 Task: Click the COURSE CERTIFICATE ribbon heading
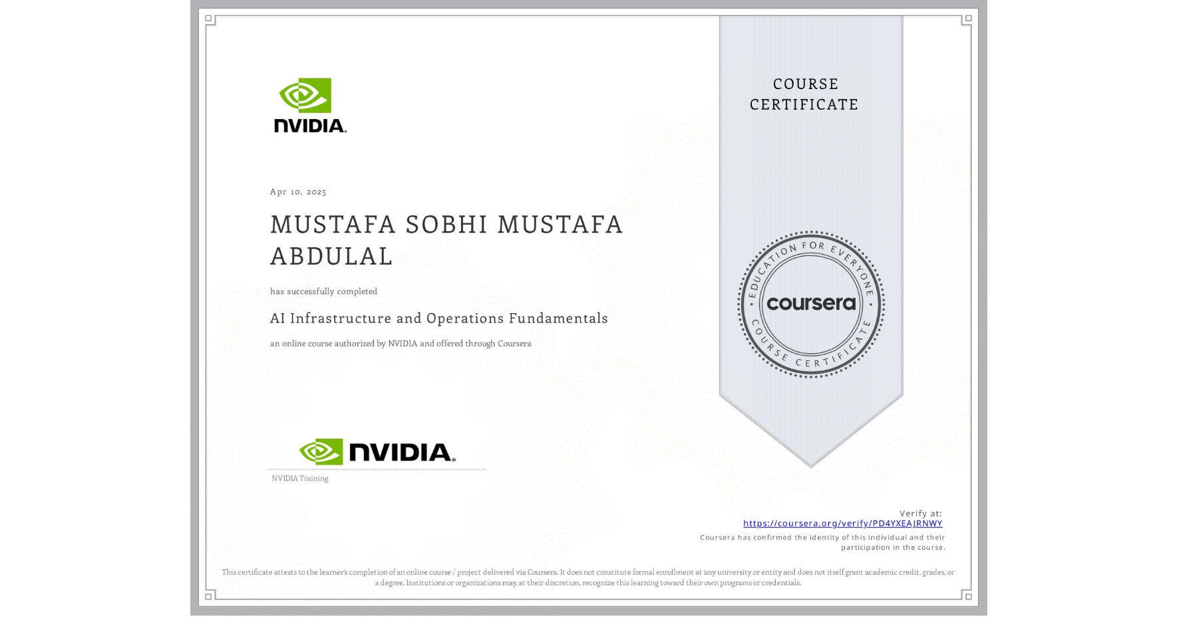tap(804, 94)
